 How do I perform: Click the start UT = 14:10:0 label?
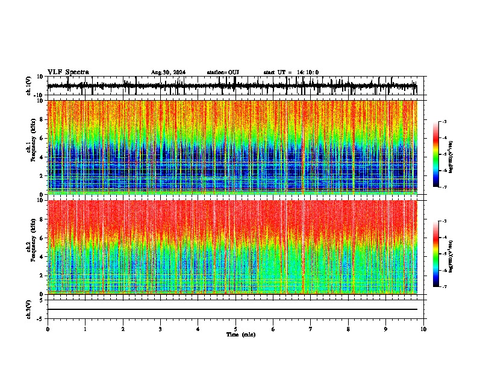pos(291,72)
